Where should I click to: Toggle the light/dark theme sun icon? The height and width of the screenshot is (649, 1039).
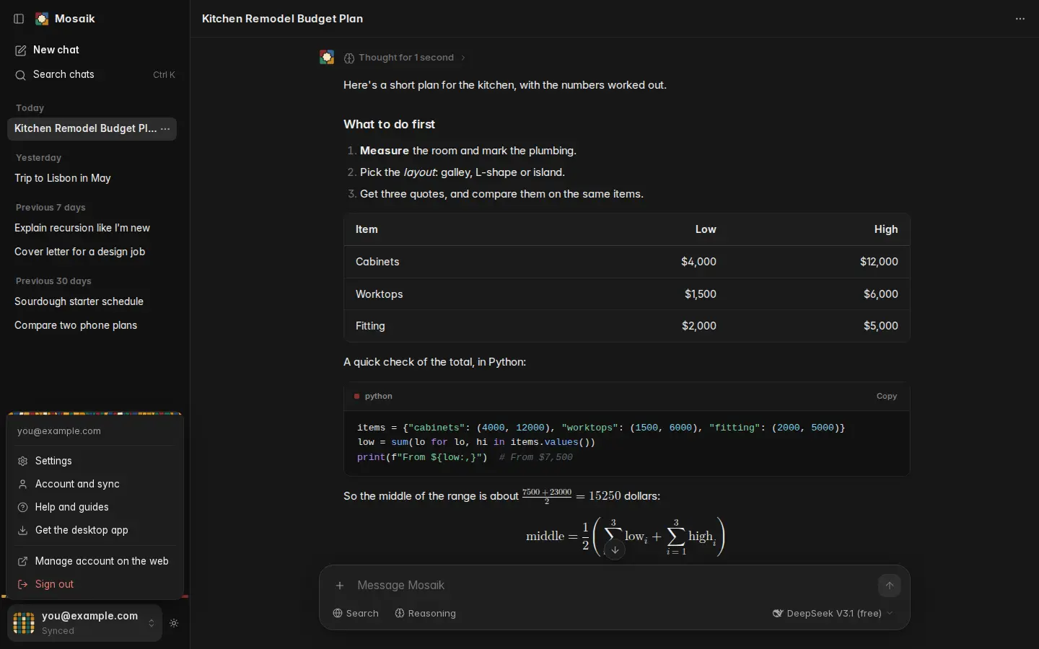[x=174, y=623]
